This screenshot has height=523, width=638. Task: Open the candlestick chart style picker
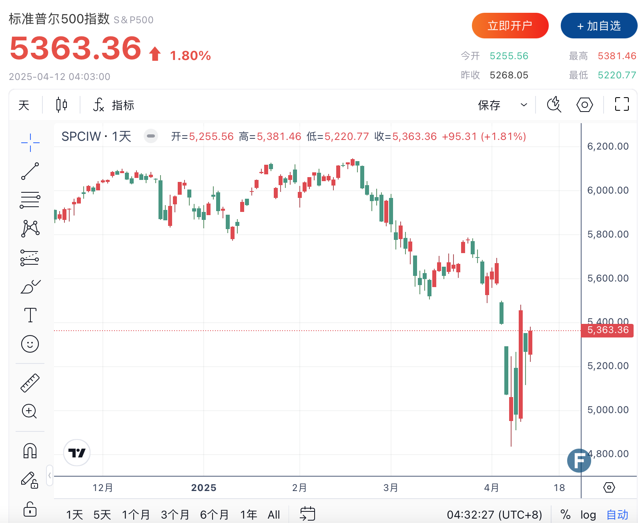pyautogui.click(x=61, y=105)
